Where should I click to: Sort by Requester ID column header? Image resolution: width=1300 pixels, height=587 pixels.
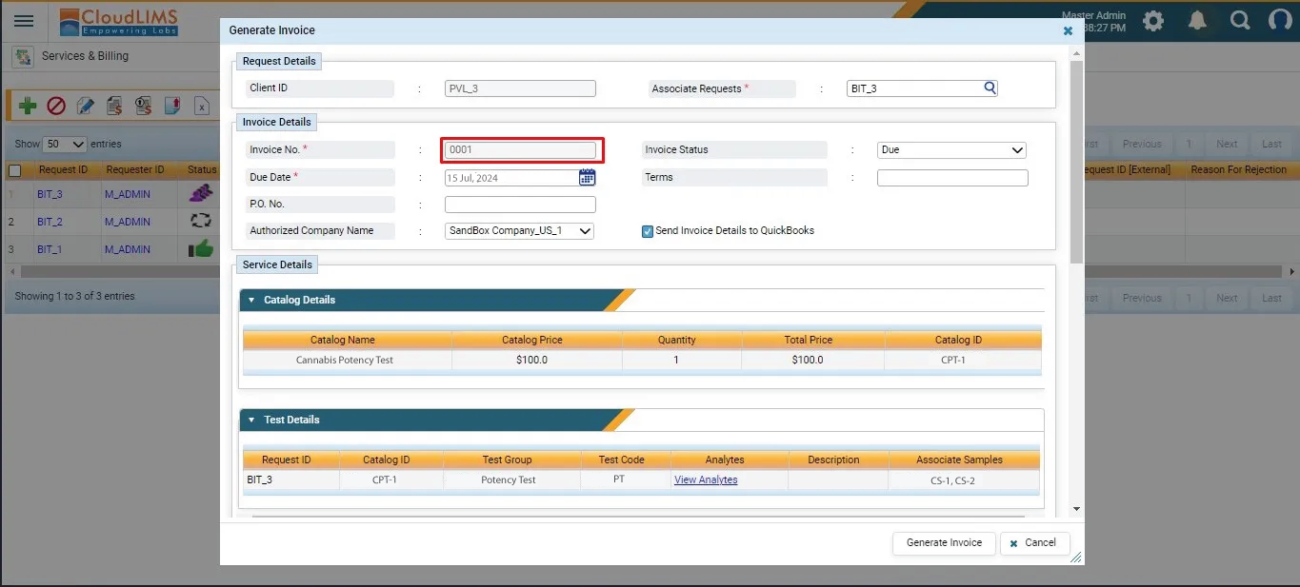pos(135,170)
